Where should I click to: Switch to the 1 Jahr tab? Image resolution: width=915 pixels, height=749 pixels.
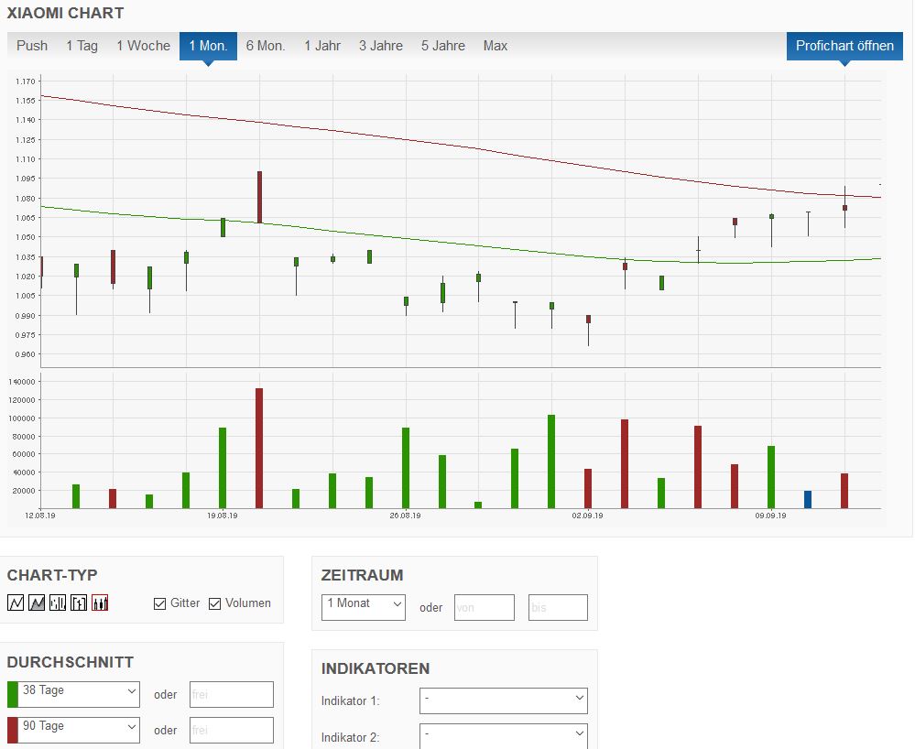(x=322, y=46)
